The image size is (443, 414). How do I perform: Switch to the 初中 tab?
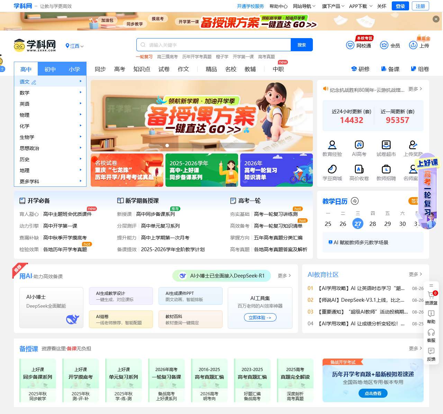click(x=50, y=69)
